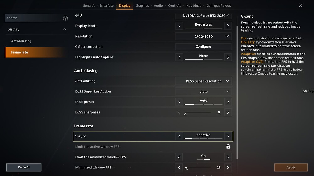This screenshot has width=314, height=176.
Task: Click the DLSS sharpness slider track
Action: tap(198, 112)
